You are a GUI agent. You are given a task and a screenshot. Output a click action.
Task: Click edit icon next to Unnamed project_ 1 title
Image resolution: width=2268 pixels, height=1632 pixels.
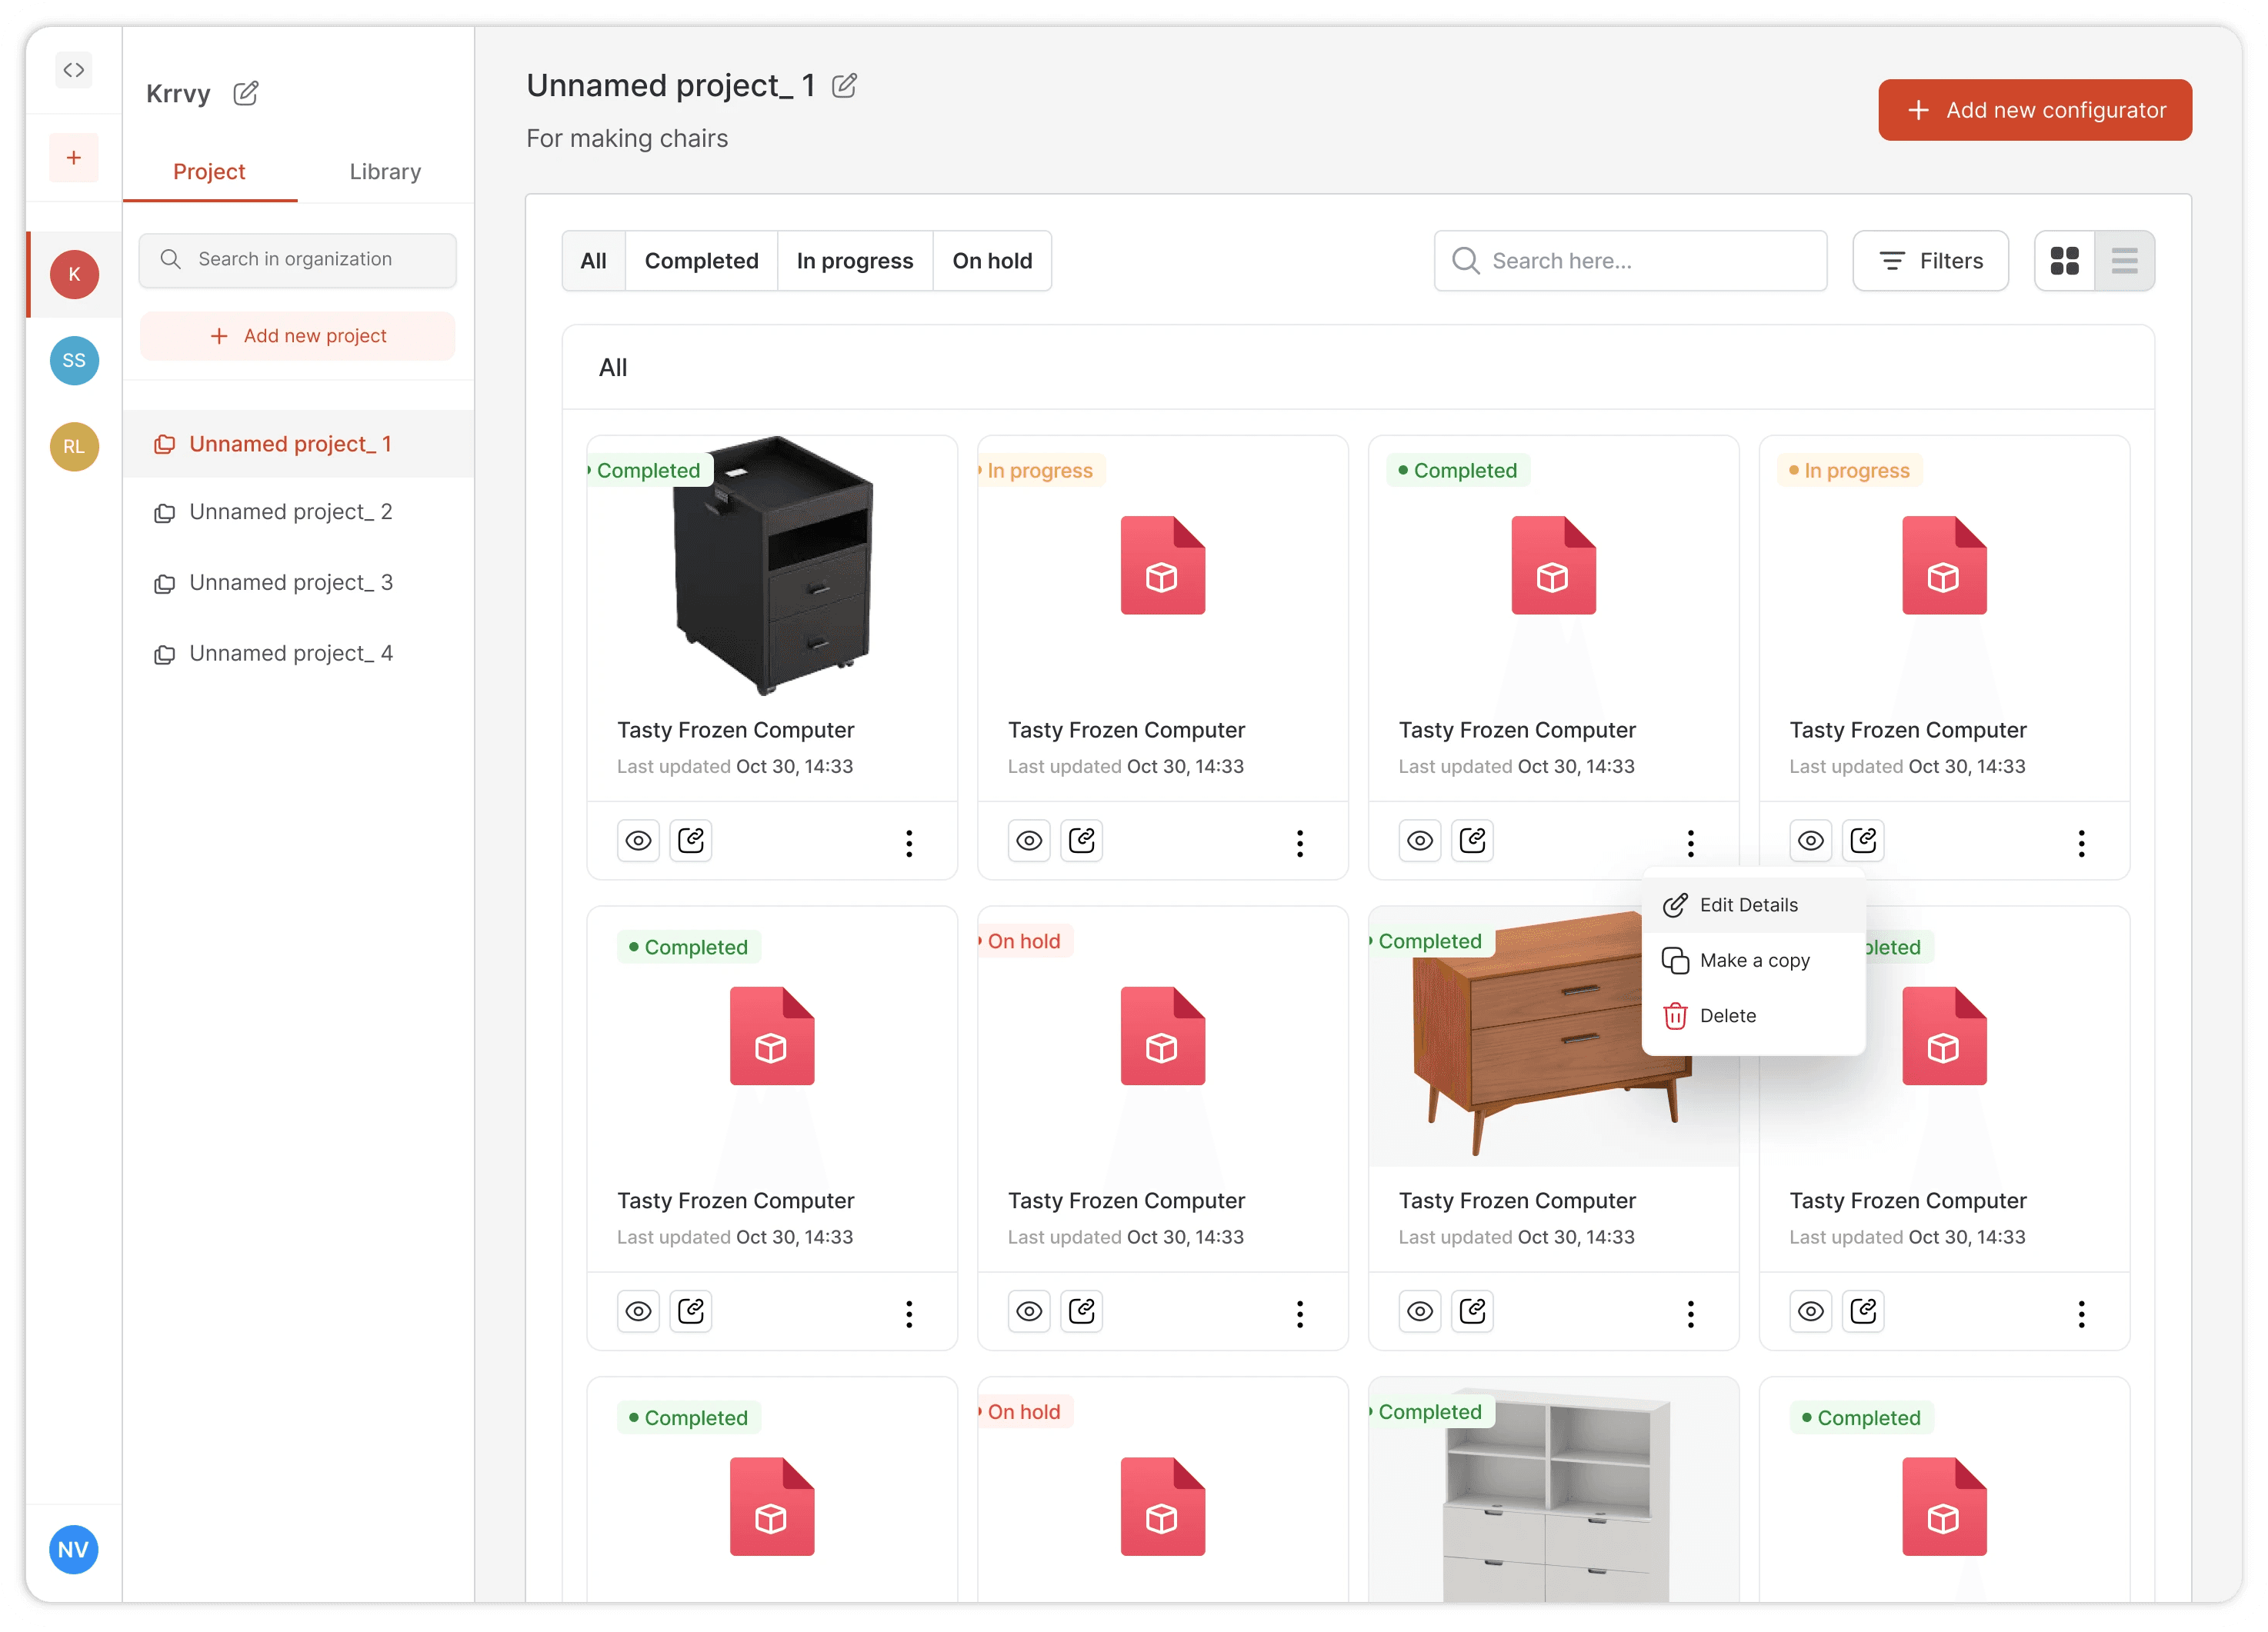click(844, 86)
